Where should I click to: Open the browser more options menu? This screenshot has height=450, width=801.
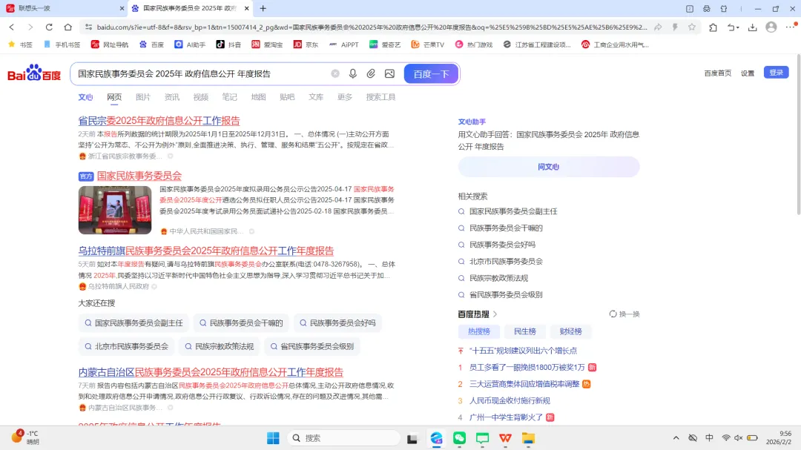(791, 27)
